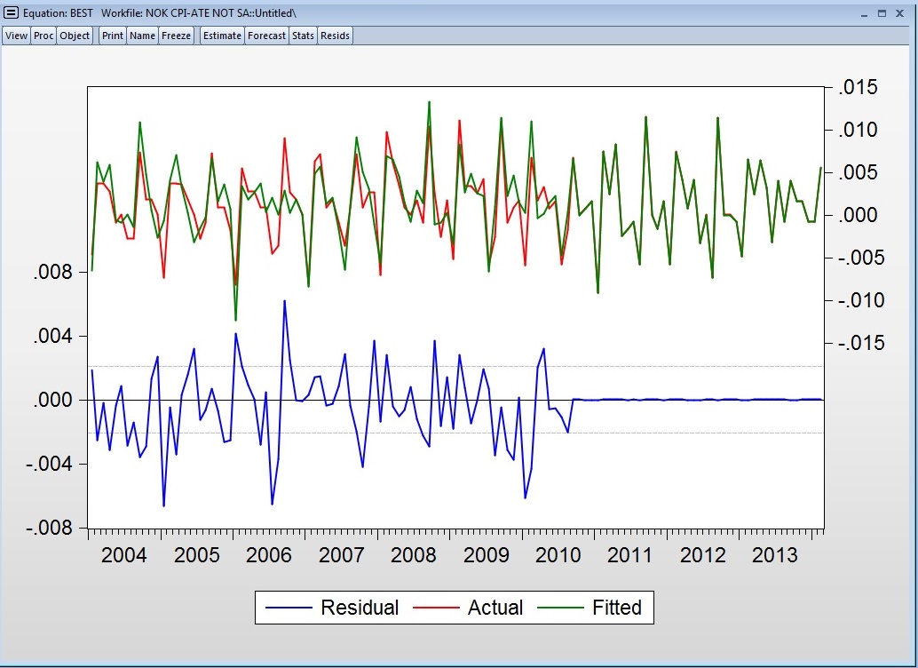Maximize the Equation BEST window
Image resolution: width=918 pixels, height=668 pixels.
pos(882,13)
